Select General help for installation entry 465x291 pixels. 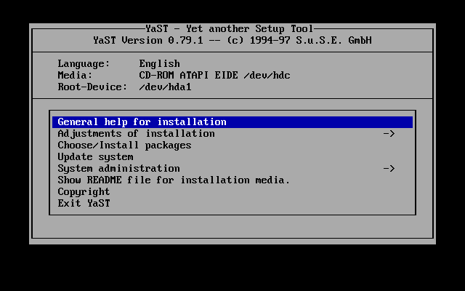pos(142,122)
